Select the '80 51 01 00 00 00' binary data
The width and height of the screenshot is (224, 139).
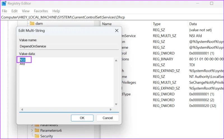[x=206, y=59]
